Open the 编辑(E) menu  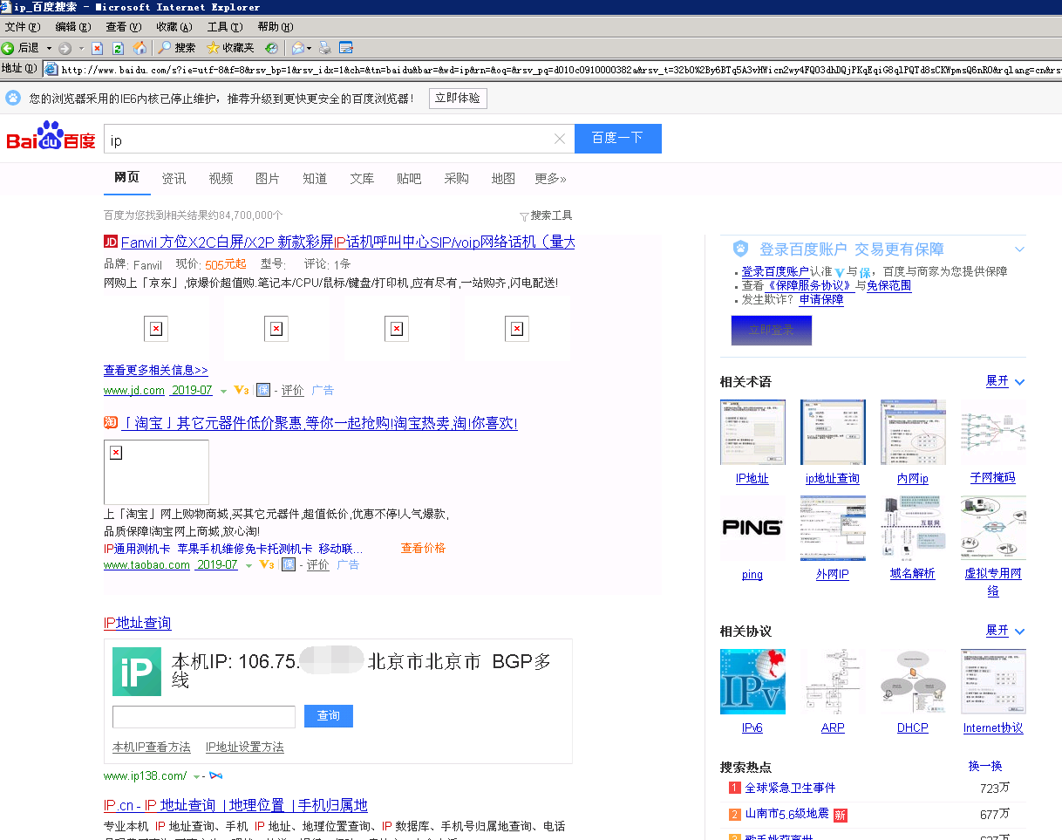72,27
